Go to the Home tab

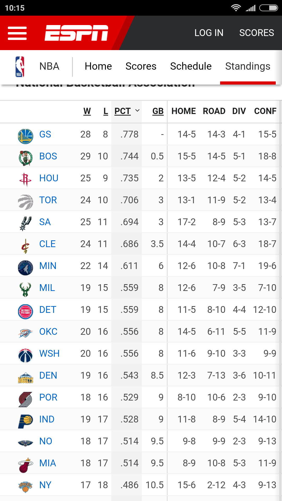pyautogui.click(x=98, y=66)
